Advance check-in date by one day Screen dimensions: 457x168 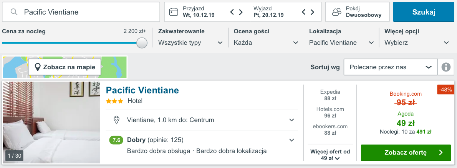click(241, 12)
